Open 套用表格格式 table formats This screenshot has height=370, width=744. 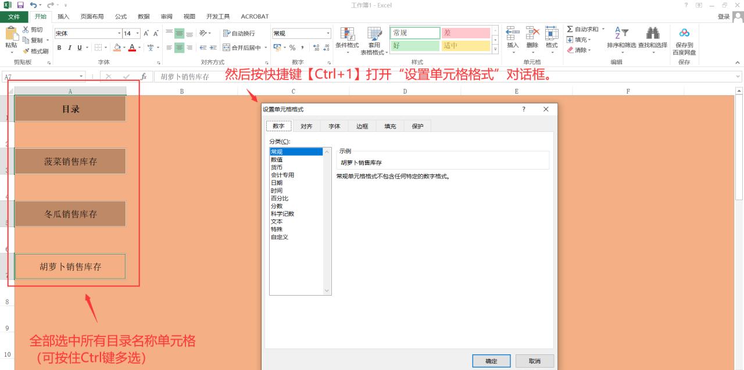click(x=374, y=40)
